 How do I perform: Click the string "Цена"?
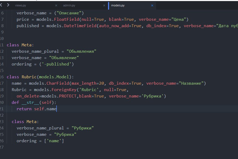179,19
